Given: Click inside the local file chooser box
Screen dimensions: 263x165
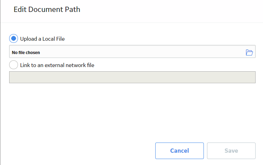Looking at the screenshot, I should click(132, 52).
